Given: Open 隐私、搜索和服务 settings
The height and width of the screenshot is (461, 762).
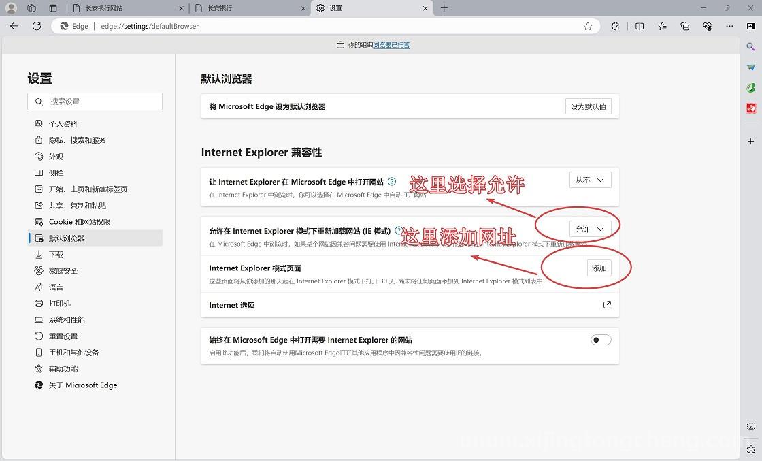Looking at the screenshot, I should [95, 140].
